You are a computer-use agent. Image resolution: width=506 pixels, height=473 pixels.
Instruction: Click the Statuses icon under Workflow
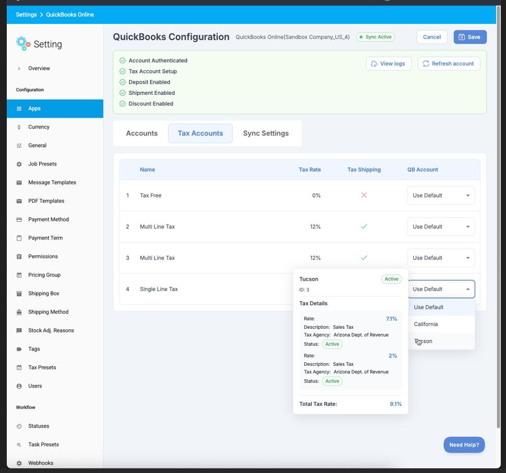[19, 426]
